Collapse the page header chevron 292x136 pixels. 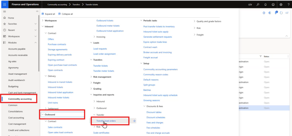coord(286,36)
